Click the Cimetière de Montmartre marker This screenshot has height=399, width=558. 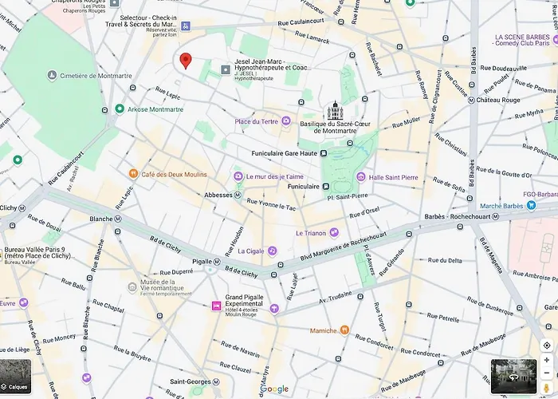[52, 76]
